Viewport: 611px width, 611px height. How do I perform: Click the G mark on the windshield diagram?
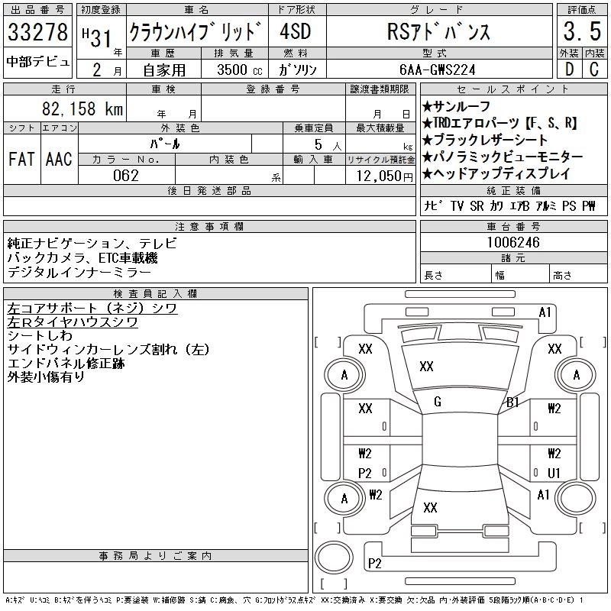click(438, 402)
